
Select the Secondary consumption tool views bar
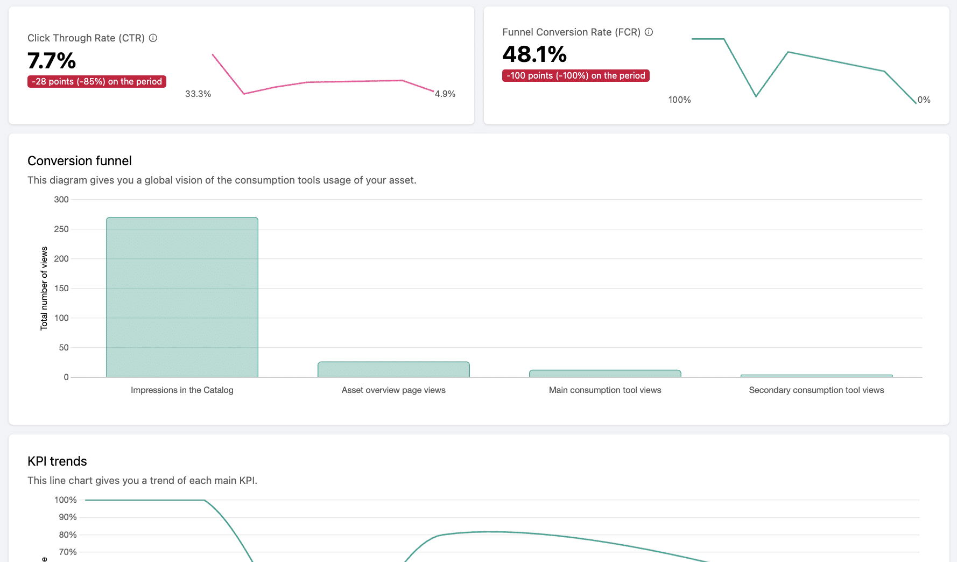coord(816,375)
